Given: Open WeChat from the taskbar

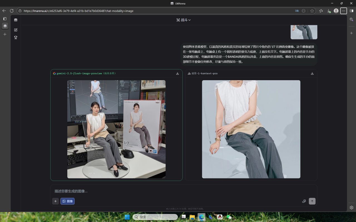Looking at the screenshot, I should 229,217.
